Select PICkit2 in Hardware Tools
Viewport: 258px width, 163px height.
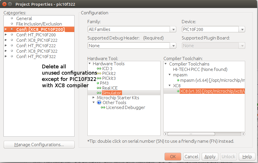[x=109, y=73]
